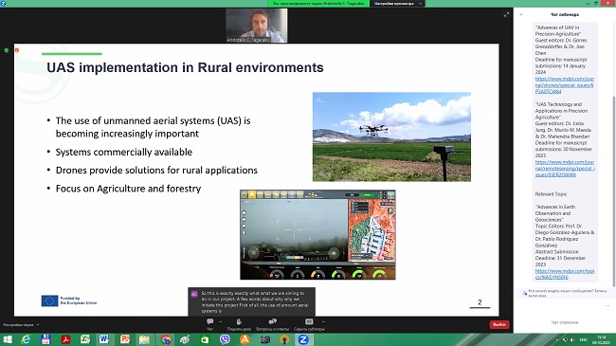The height and width of the screenshot is (346, 616).
Task: Select the speaker video thumbnail
Action: 256,26
